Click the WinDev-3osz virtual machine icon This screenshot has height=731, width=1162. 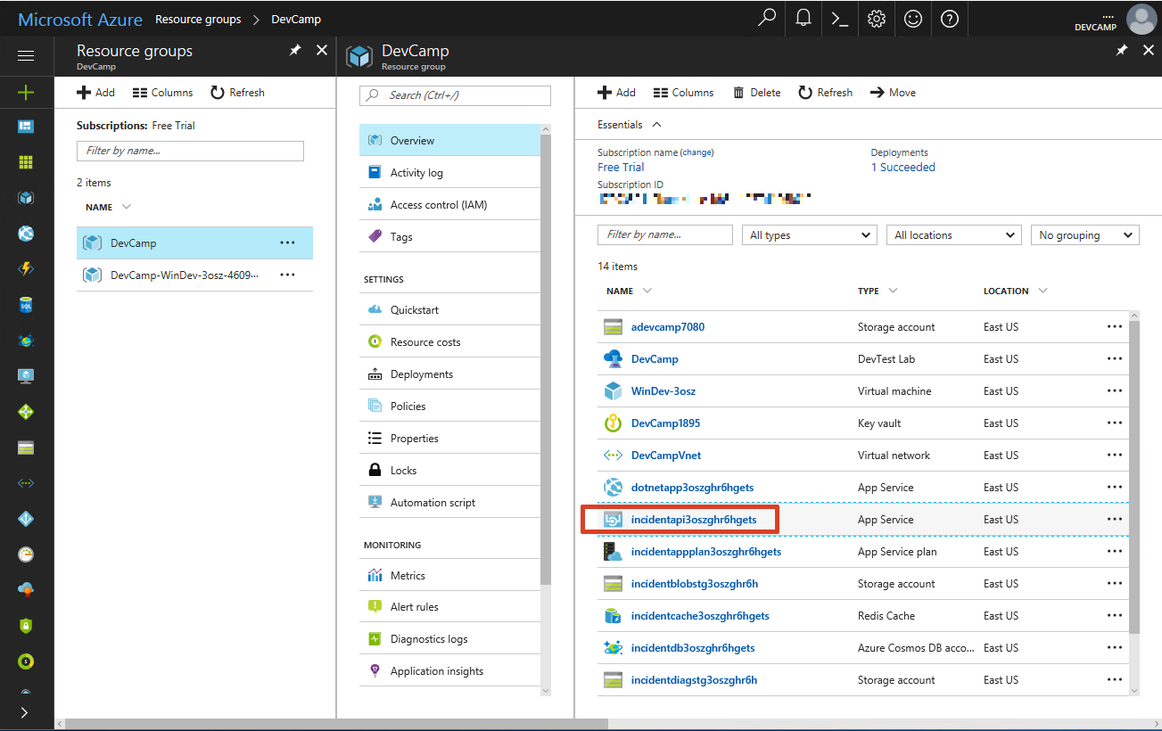[613, 390]
